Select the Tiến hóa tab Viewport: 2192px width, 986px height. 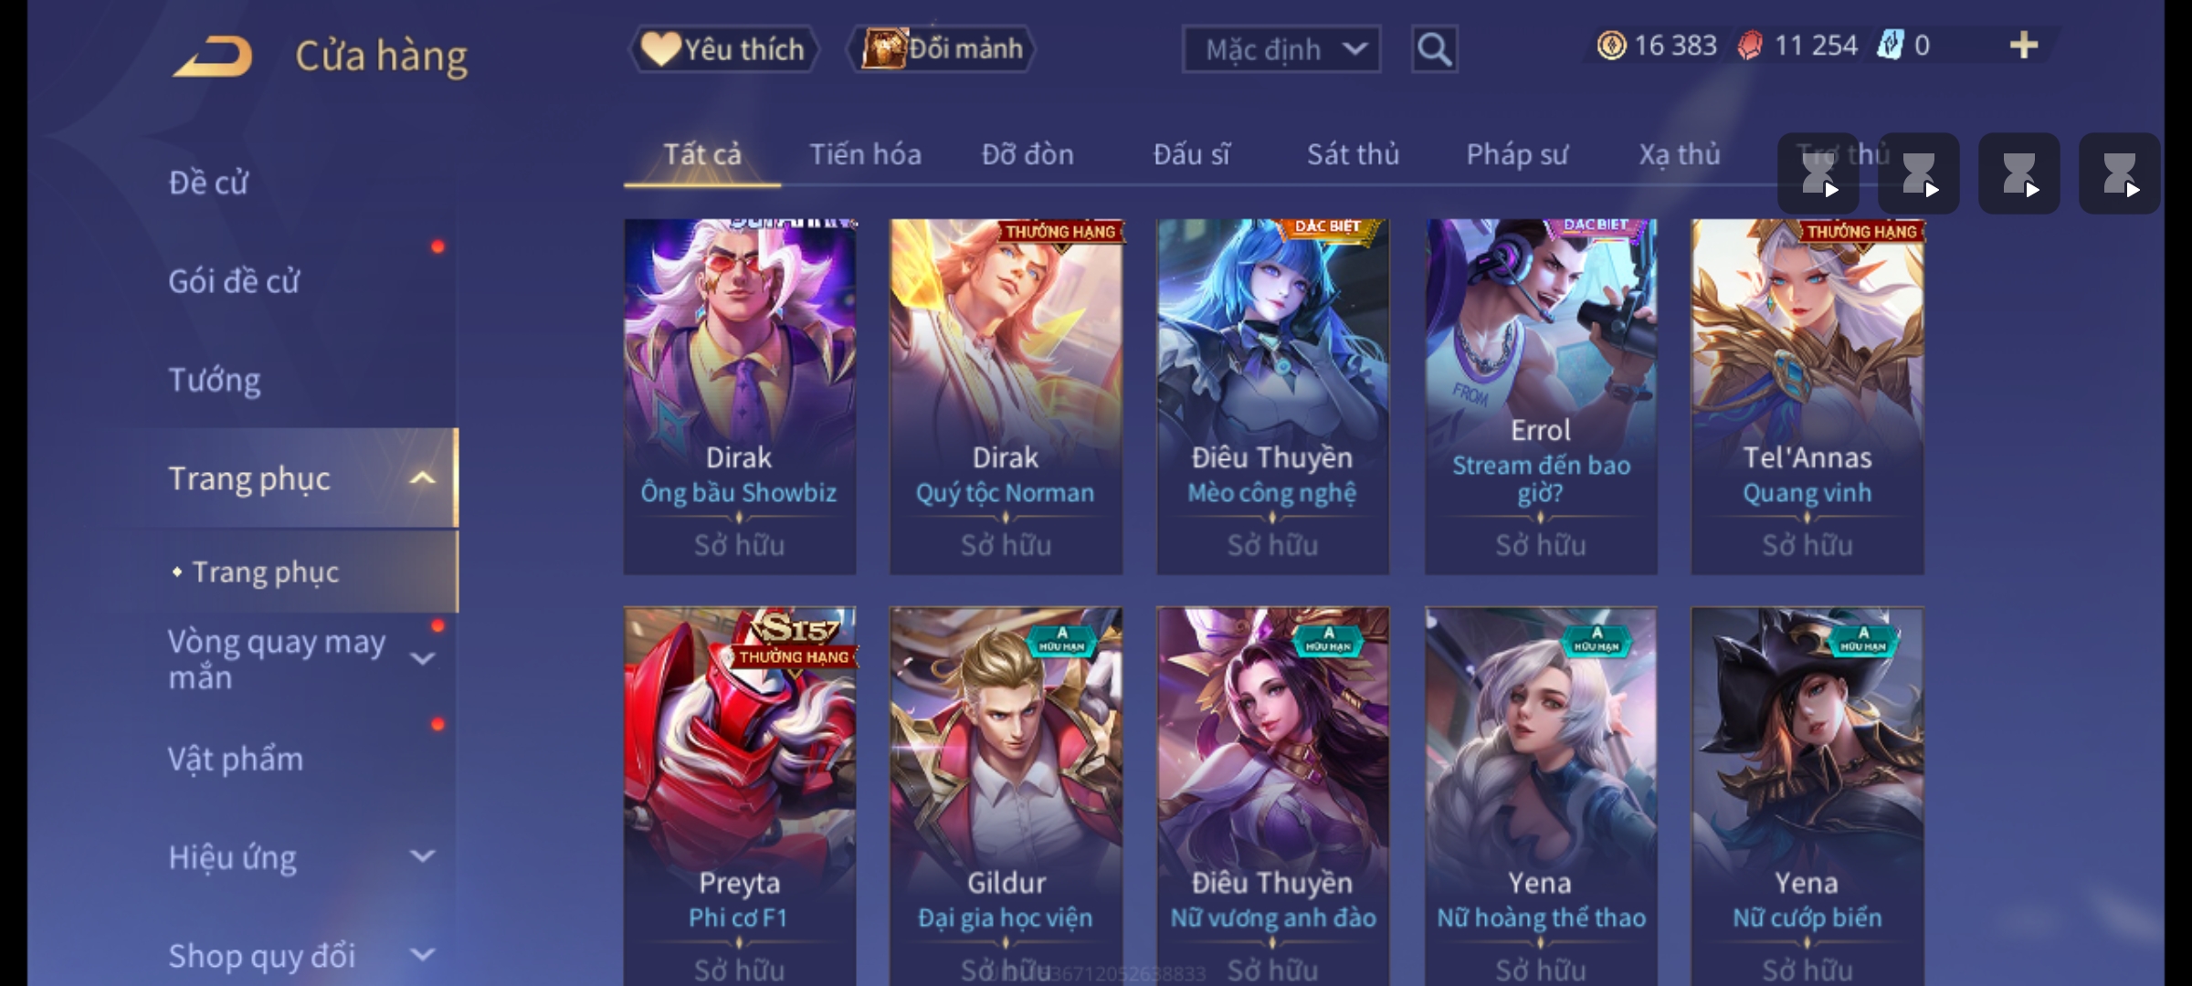(865, 154)
